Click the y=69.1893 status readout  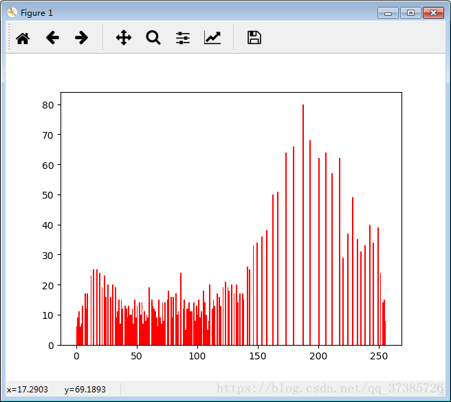coord(85,390)
